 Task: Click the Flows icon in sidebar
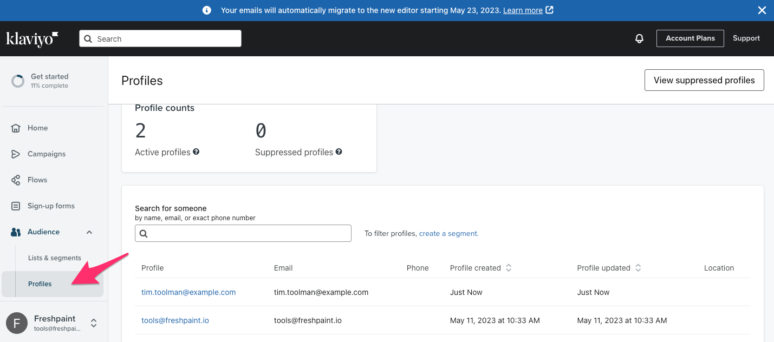pyautogui.click(x=16, y=180)
